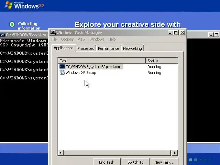Switch to the Performance tab

point(109,48)
